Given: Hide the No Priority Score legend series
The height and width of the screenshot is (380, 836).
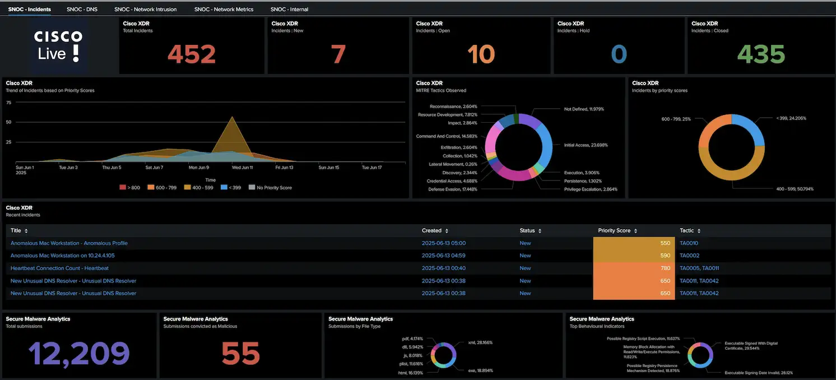Looking at the screenshot, I should click(x=270, y=188).
